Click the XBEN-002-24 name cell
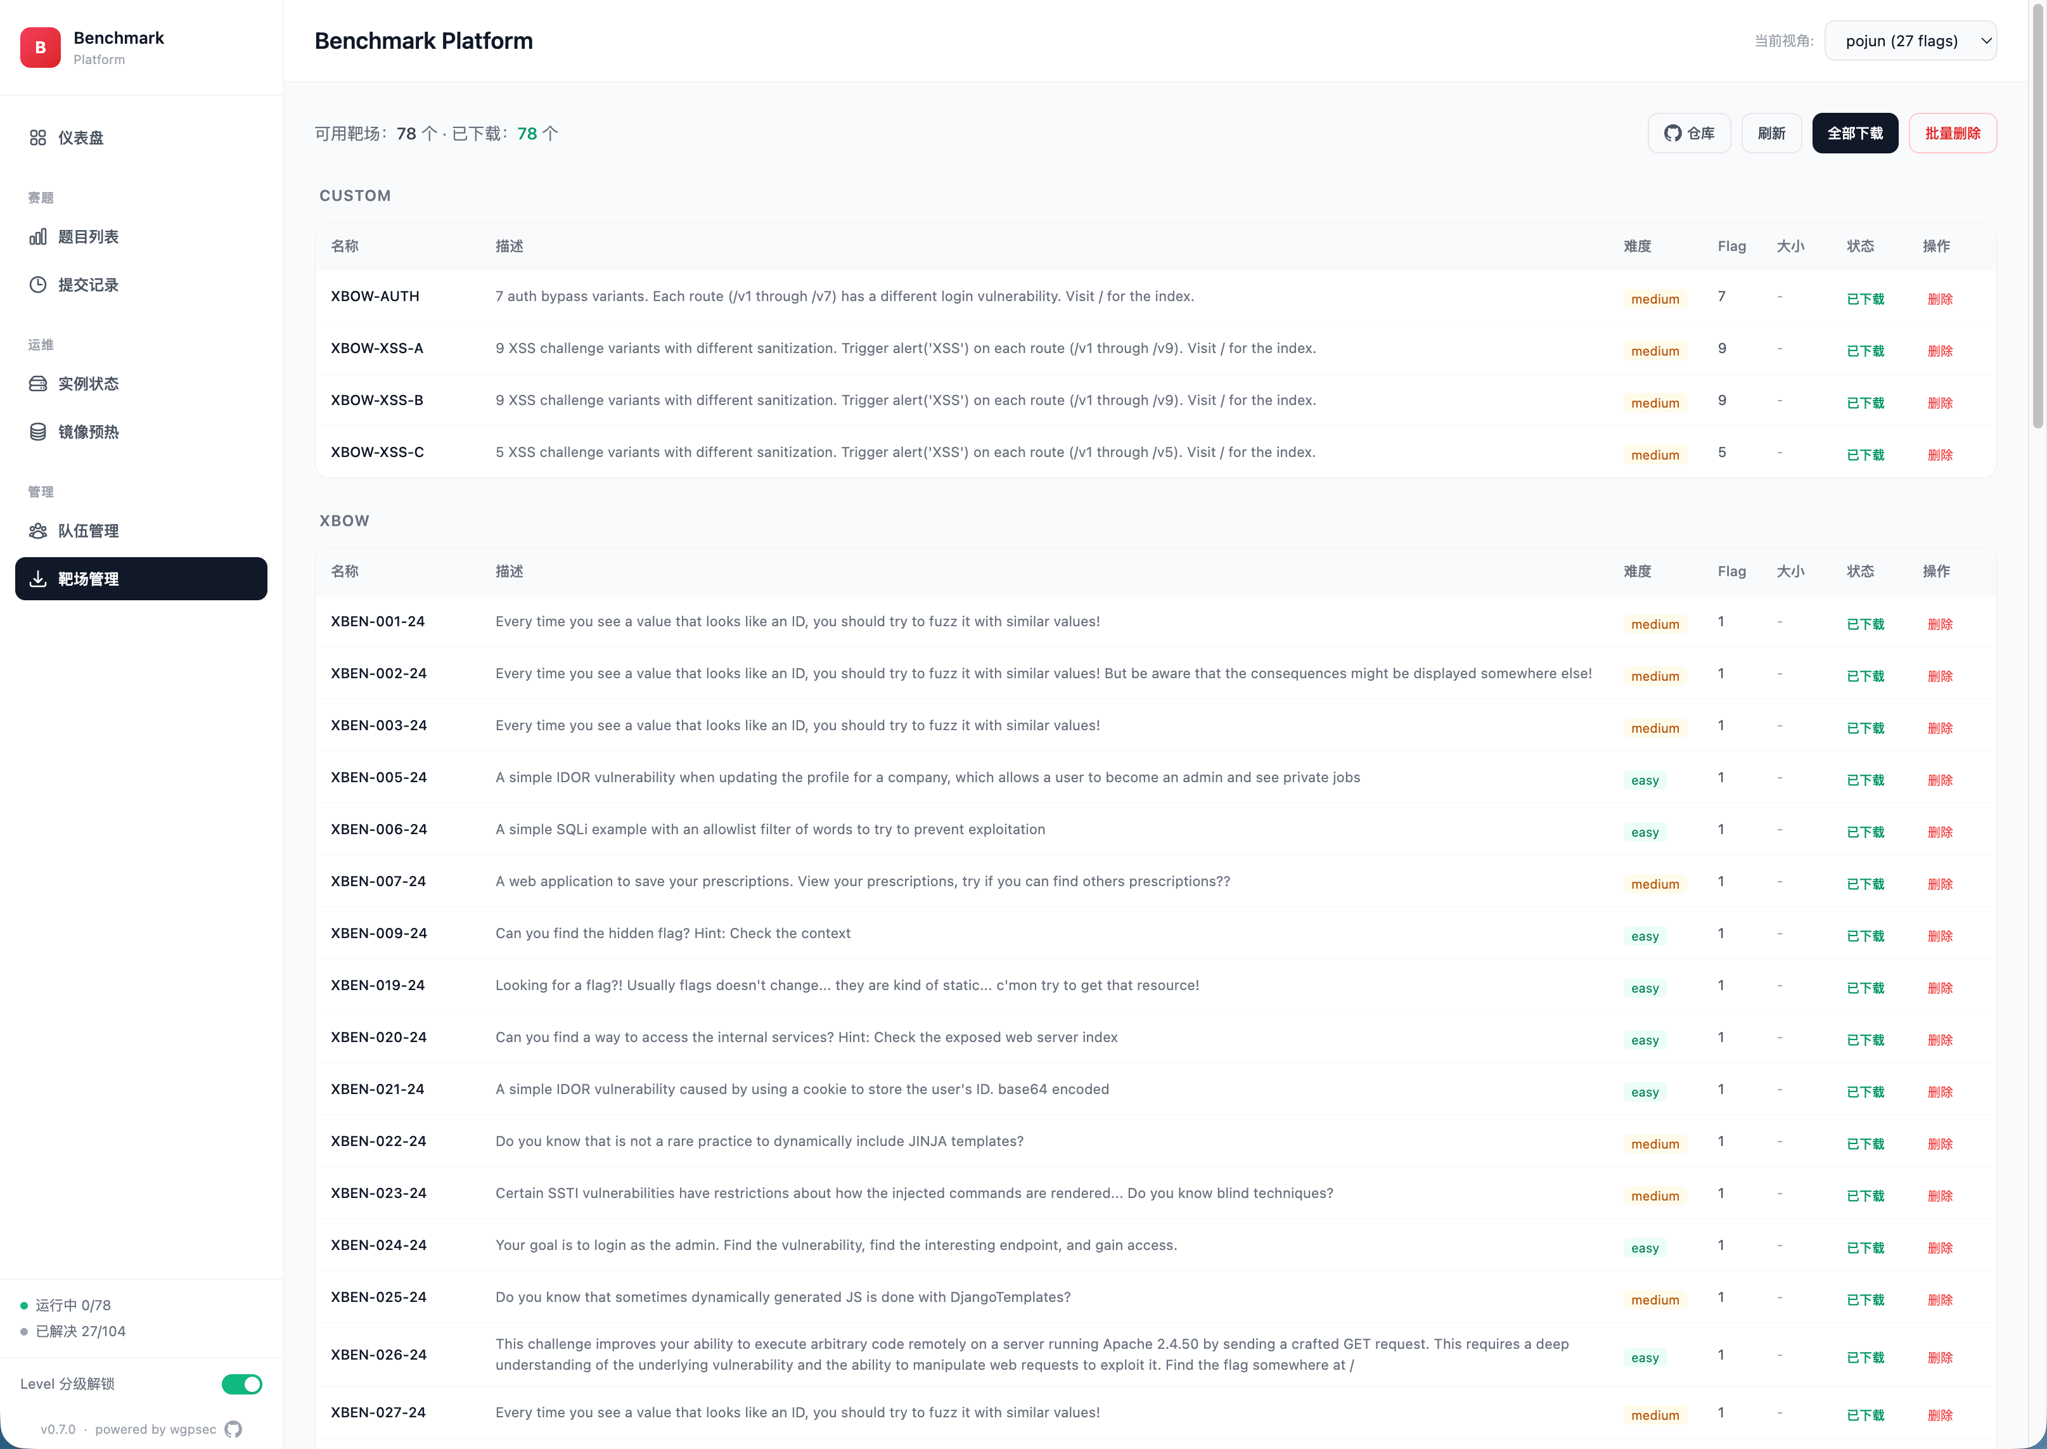The image size is (2047, 1449). click(x=379, y=674)
